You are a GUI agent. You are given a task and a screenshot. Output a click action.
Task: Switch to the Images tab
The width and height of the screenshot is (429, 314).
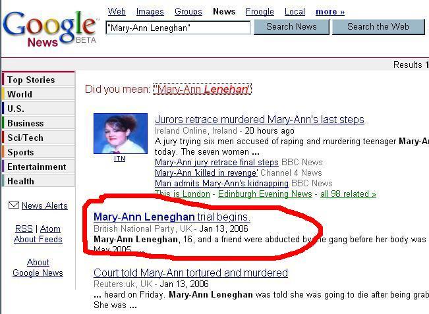coord(150,11)
